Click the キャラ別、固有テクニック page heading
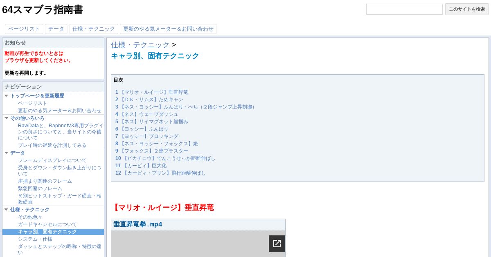Screen dimensions: 491x257 155,56
